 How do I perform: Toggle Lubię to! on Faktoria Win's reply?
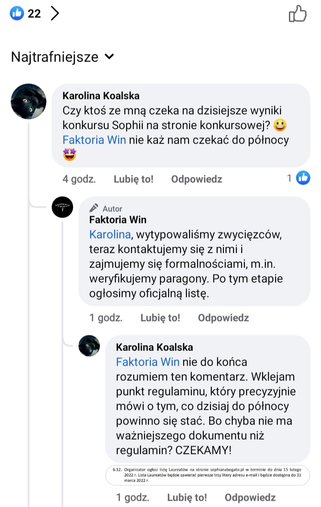coord(160,318)
